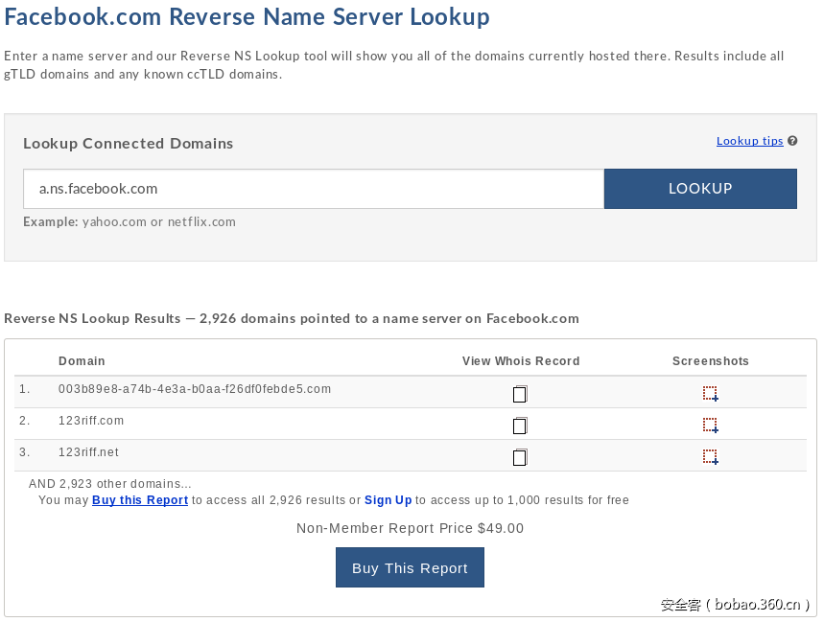The image size is (824, 622).
Task: Click the View Whois Record column header
Action: [520, 361]
